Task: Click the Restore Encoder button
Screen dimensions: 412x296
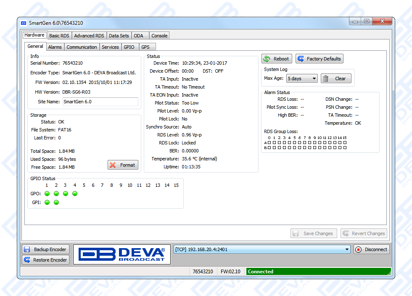Action: coord(45,260)
